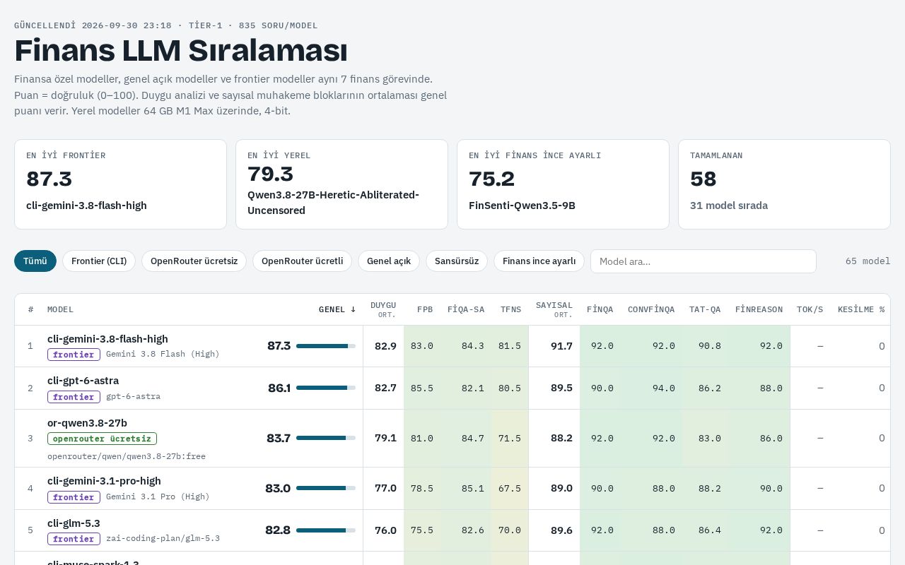The image size is (905, 565).
Task: Click the score bar for cli-gemini-3.8-flash-high
Action: 326,346
